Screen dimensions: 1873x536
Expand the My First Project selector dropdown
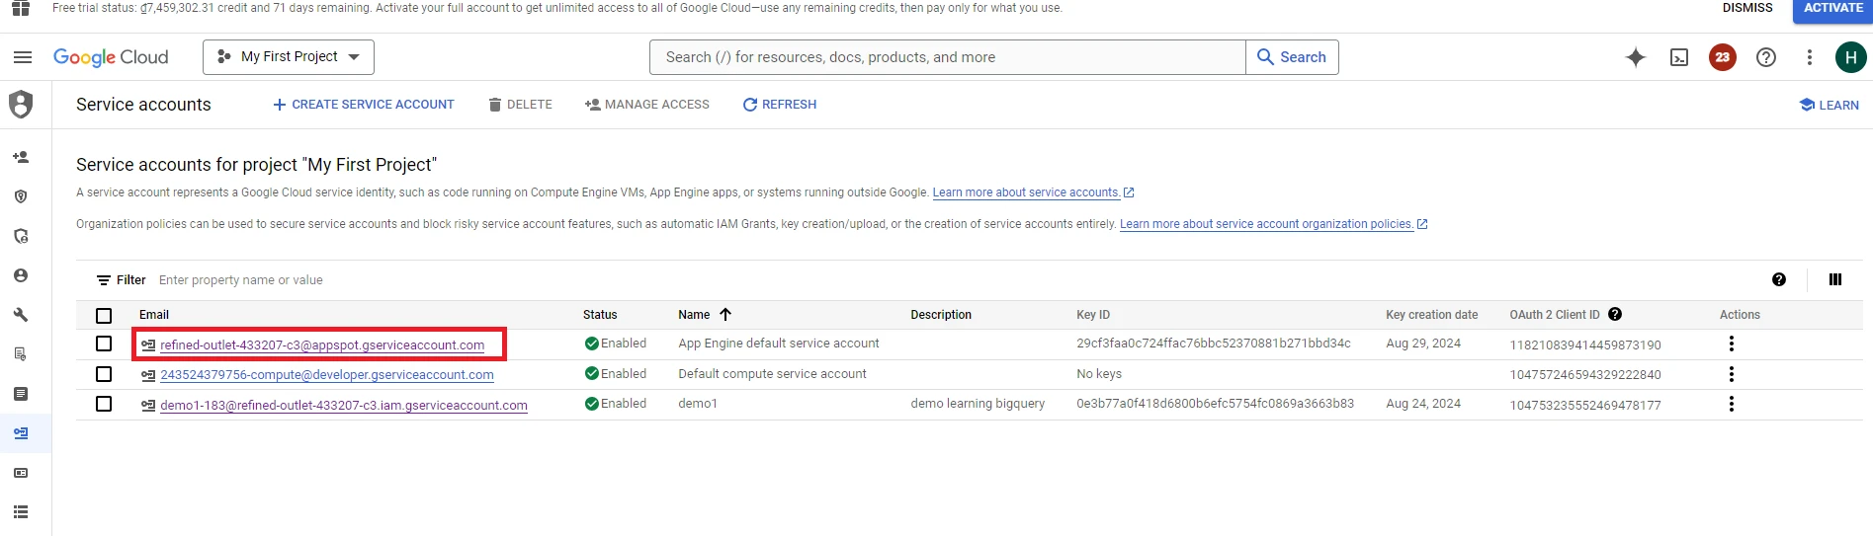[289, 57]
